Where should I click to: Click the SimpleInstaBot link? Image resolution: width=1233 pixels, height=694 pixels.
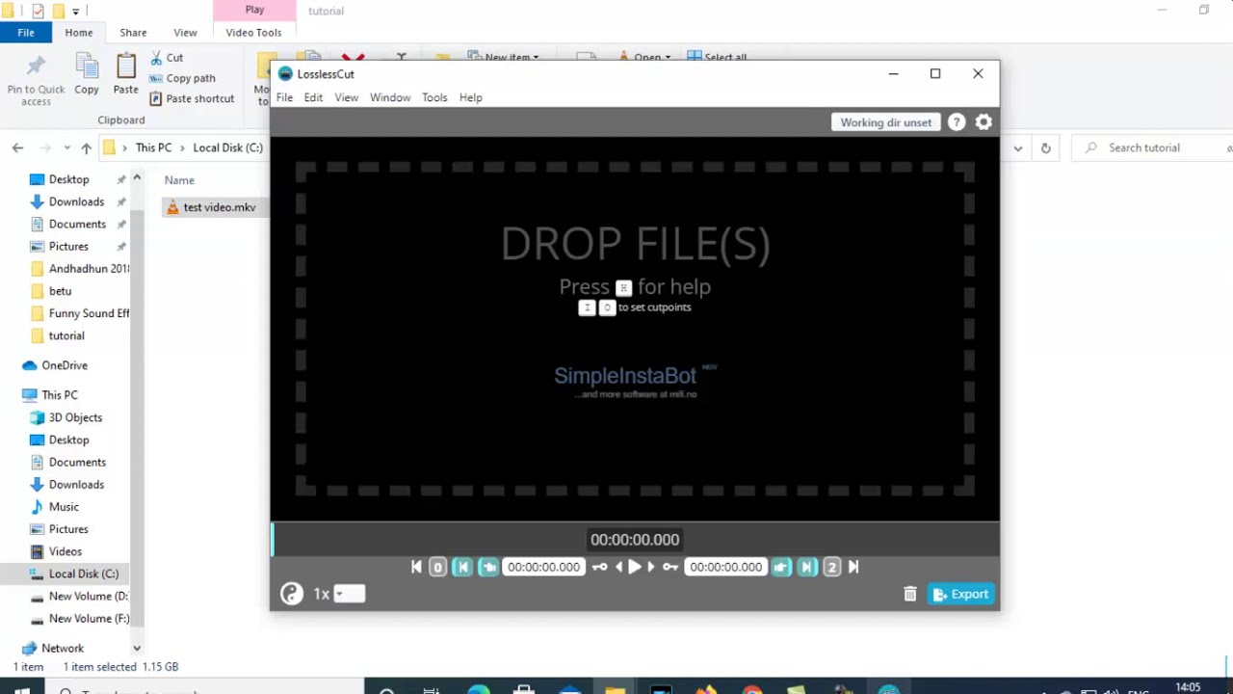click(625, 376)
